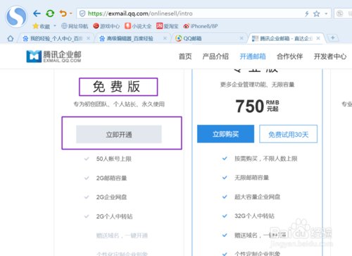Open the 游戏中心 bookmark
The height and width of the screenshot is (256, 352).
click(106, 26)
